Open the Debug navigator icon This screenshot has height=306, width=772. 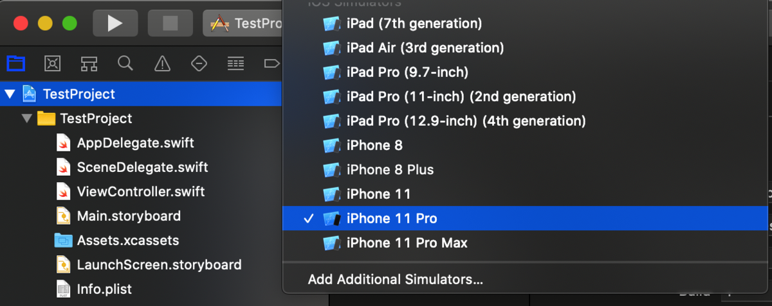(236, 63)
